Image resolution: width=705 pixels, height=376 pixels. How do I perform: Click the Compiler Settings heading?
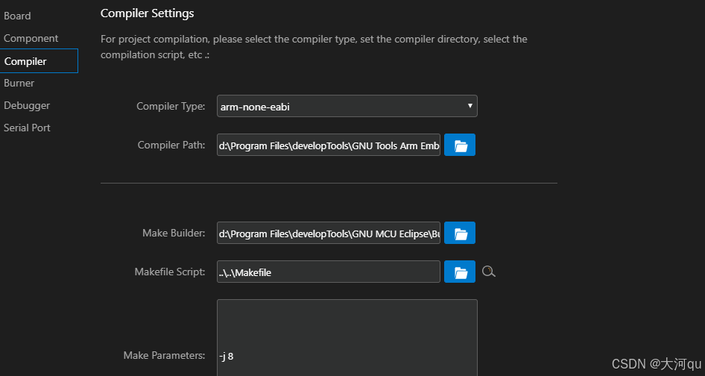coord(148,13)
